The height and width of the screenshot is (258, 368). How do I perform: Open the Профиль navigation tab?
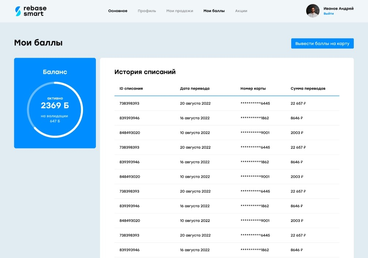[x=147, y=11]
